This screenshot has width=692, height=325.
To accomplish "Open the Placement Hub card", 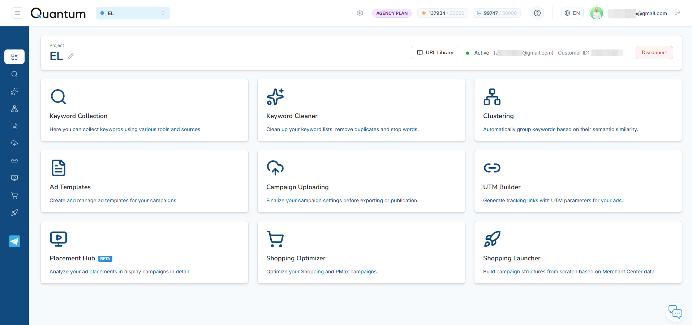I will pyautogui.click(x=145, y=252).
